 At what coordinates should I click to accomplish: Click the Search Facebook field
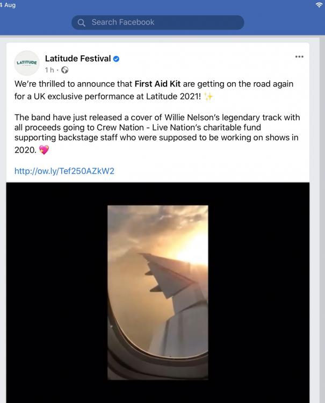coord(158,23)
